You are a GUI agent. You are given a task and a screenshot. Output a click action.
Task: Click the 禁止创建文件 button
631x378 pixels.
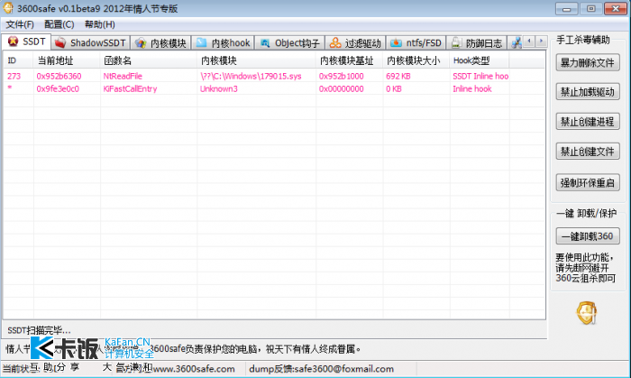pos(588,152)
